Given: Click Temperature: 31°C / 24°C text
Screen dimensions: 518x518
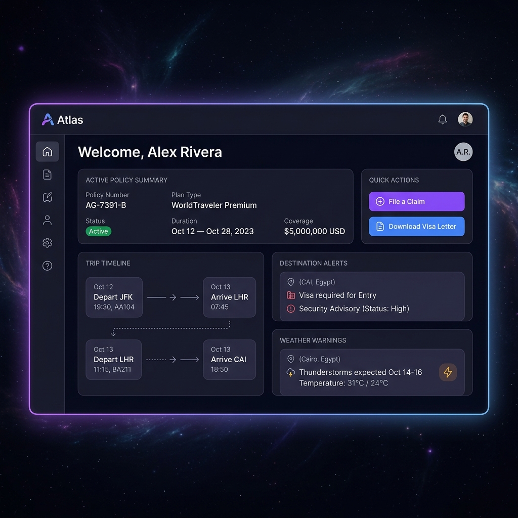Looking at the screenshot, I should pyautogui.click(x=343, y=383).
